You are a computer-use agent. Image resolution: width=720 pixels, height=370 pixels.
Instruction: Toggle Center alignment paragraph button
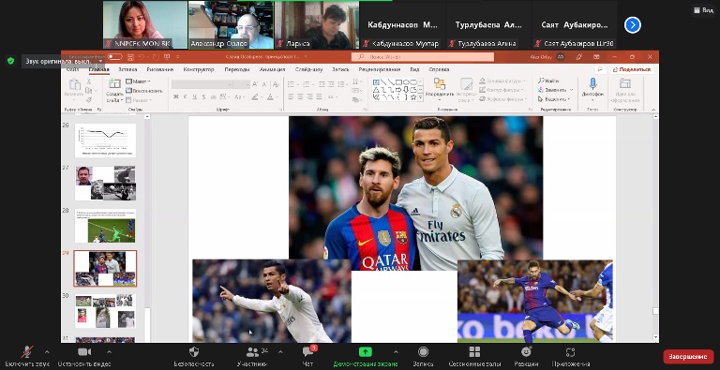(x=300, y=96)
